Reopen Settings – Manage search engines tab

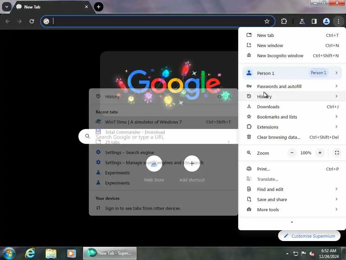pos(163,162)
